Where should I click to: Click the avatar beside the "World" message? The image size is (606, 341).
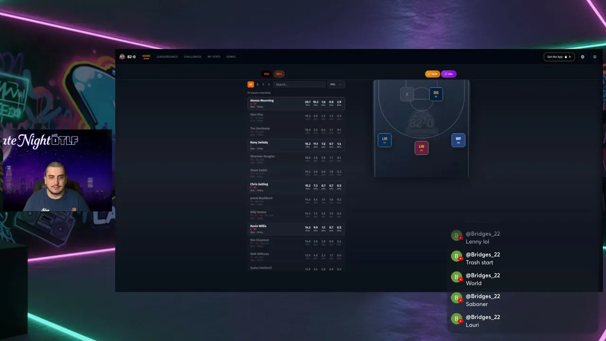[x=456, y=278]
